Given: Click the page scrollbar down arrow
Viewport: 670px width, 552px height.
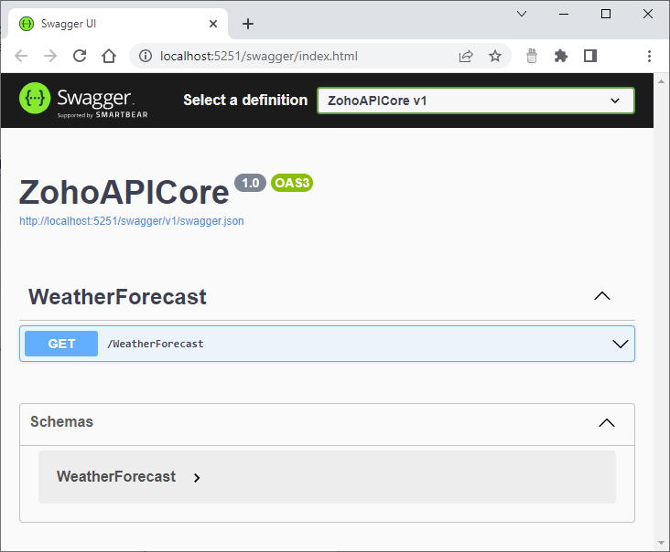Looking at the screenshot, I should coord(661,543).
